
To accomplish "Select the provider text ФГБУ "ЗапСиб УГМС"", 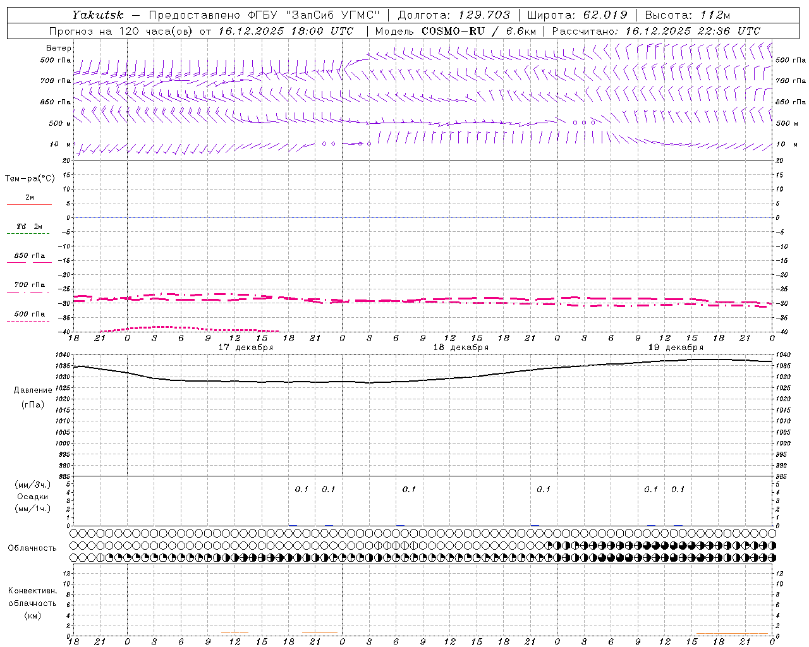I will [313, 15].
